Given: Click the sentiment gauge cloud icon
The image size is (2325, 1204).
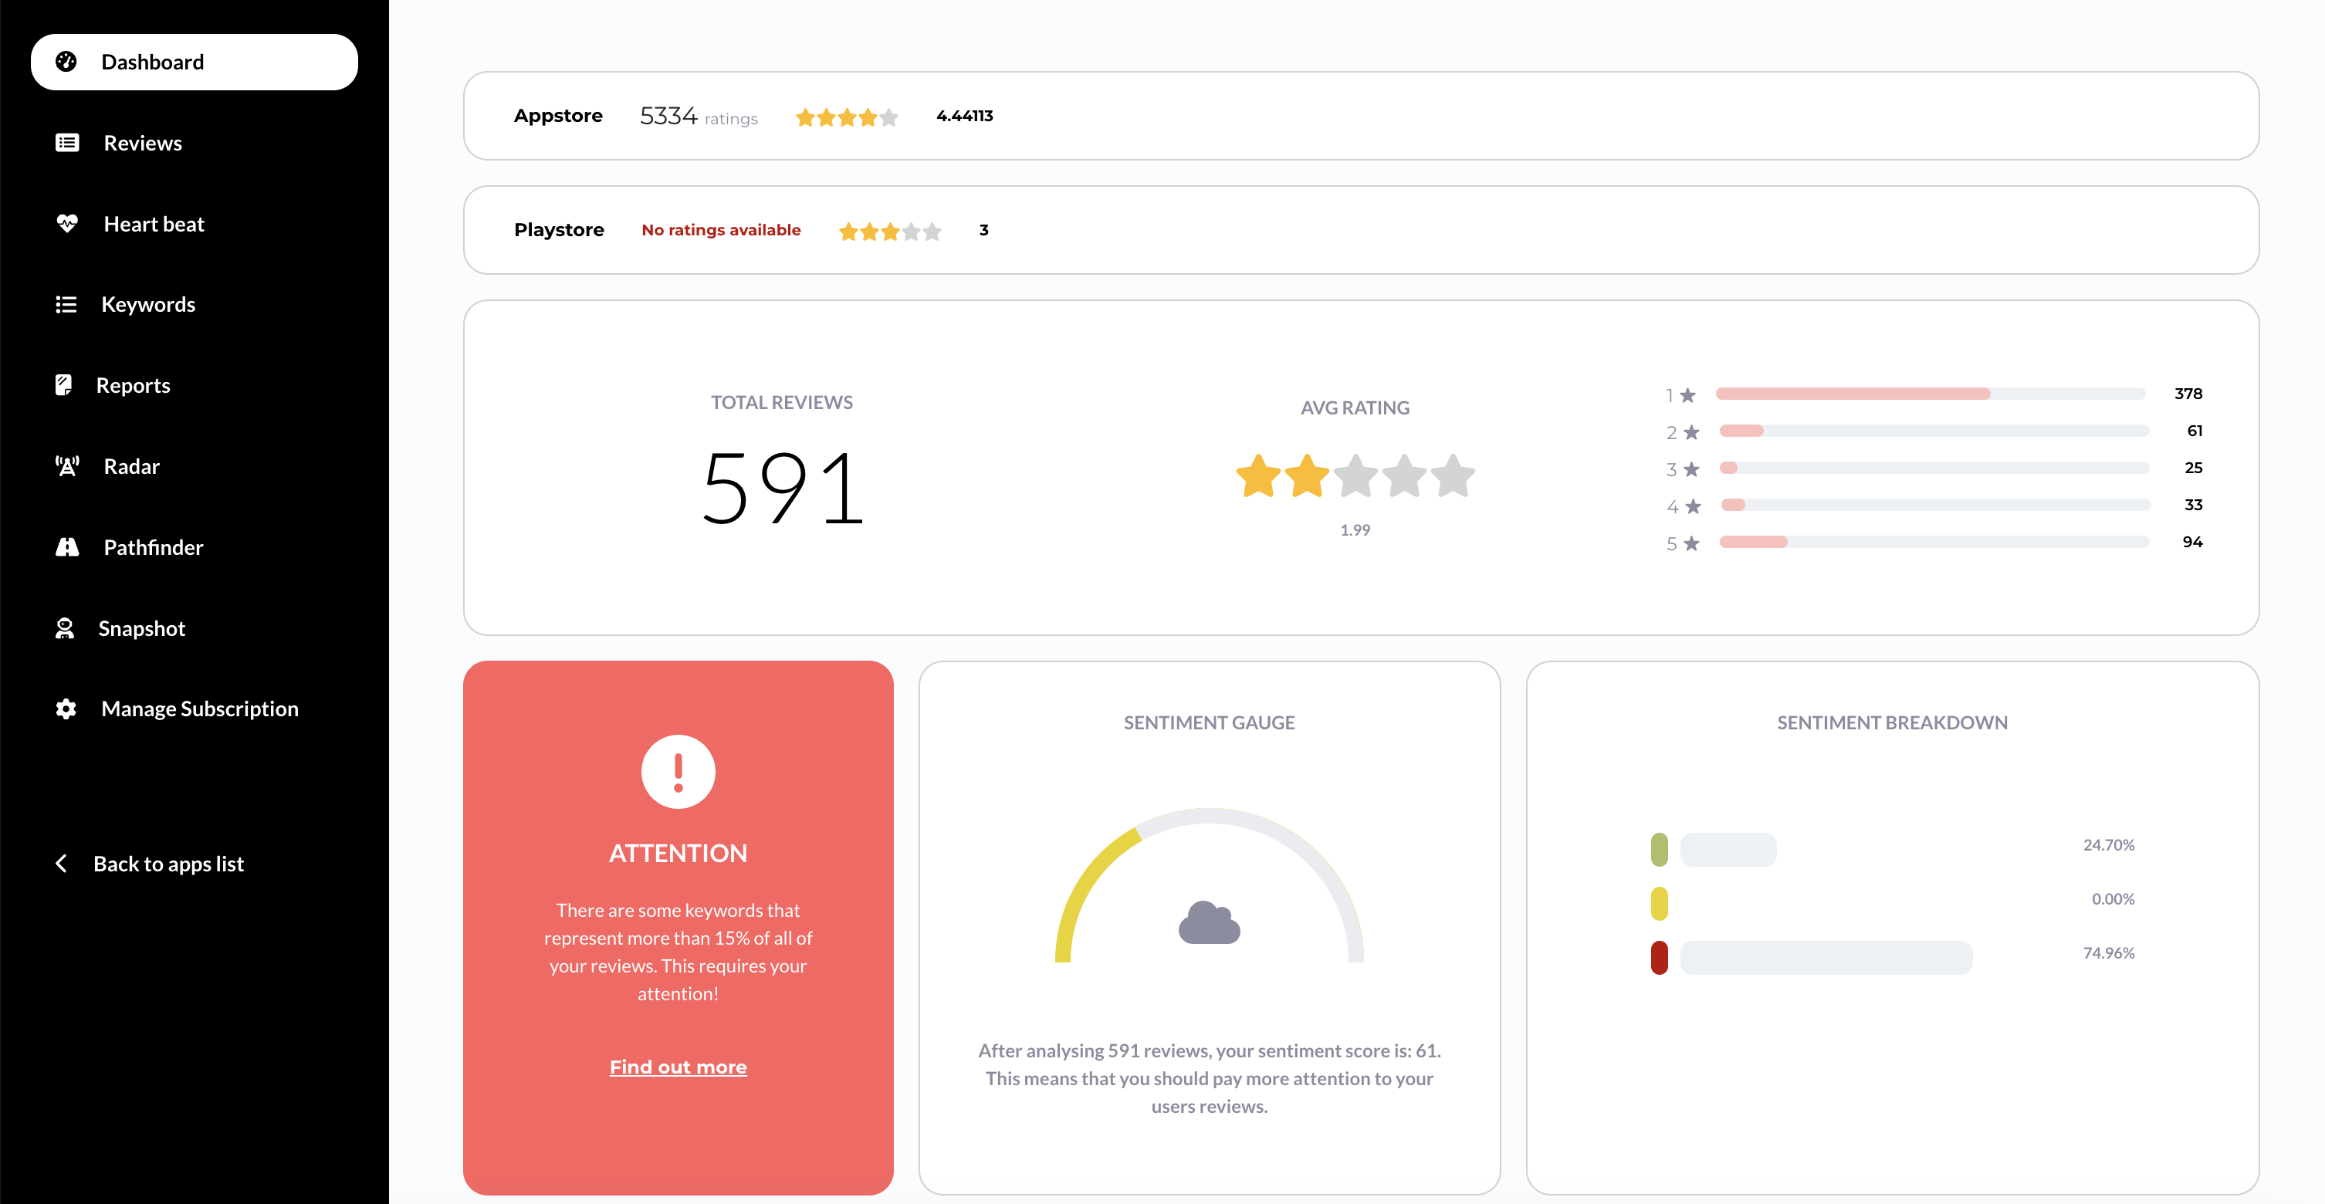Looking at the screenshot, I should pos(1209,923).
